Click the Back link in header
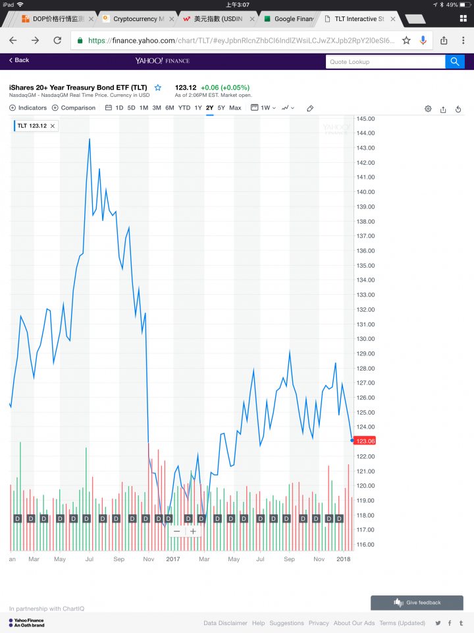This screenshot has width=474, height=633. pyautogui.click(x=19, y=60)
